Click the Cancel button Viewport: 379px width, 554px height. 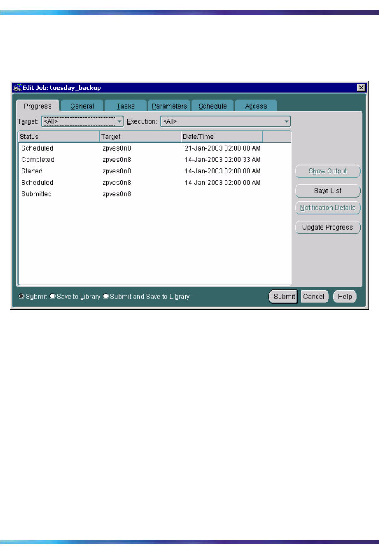pyautogui.click(x=314, y=297)
